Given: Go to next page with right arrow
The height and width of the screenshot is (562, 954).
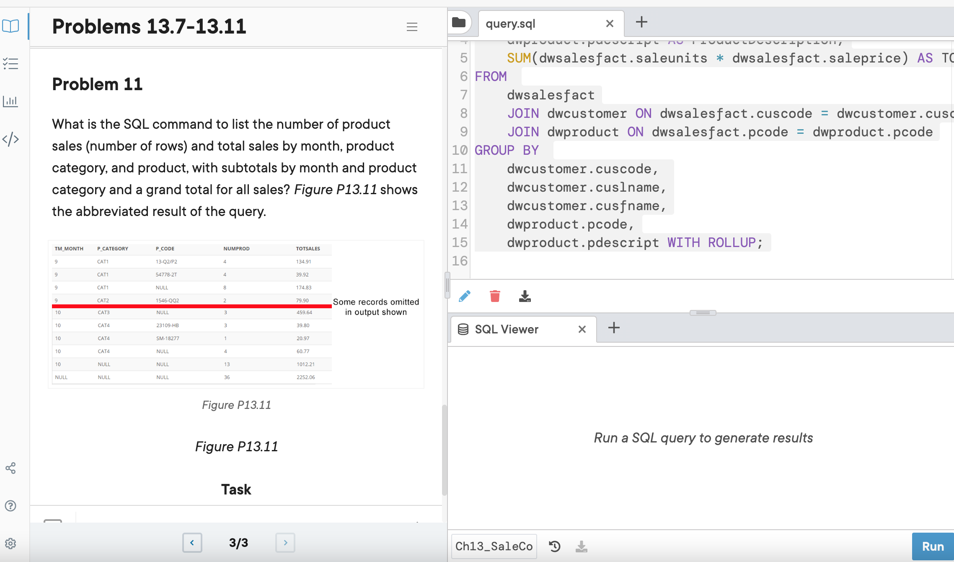Looking at the screenshot, I should (285, 542).
